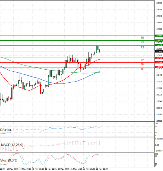The height and width of the screenshot is (171, 163).
Task: Click the S2 support label
Action: coord(143,64)
